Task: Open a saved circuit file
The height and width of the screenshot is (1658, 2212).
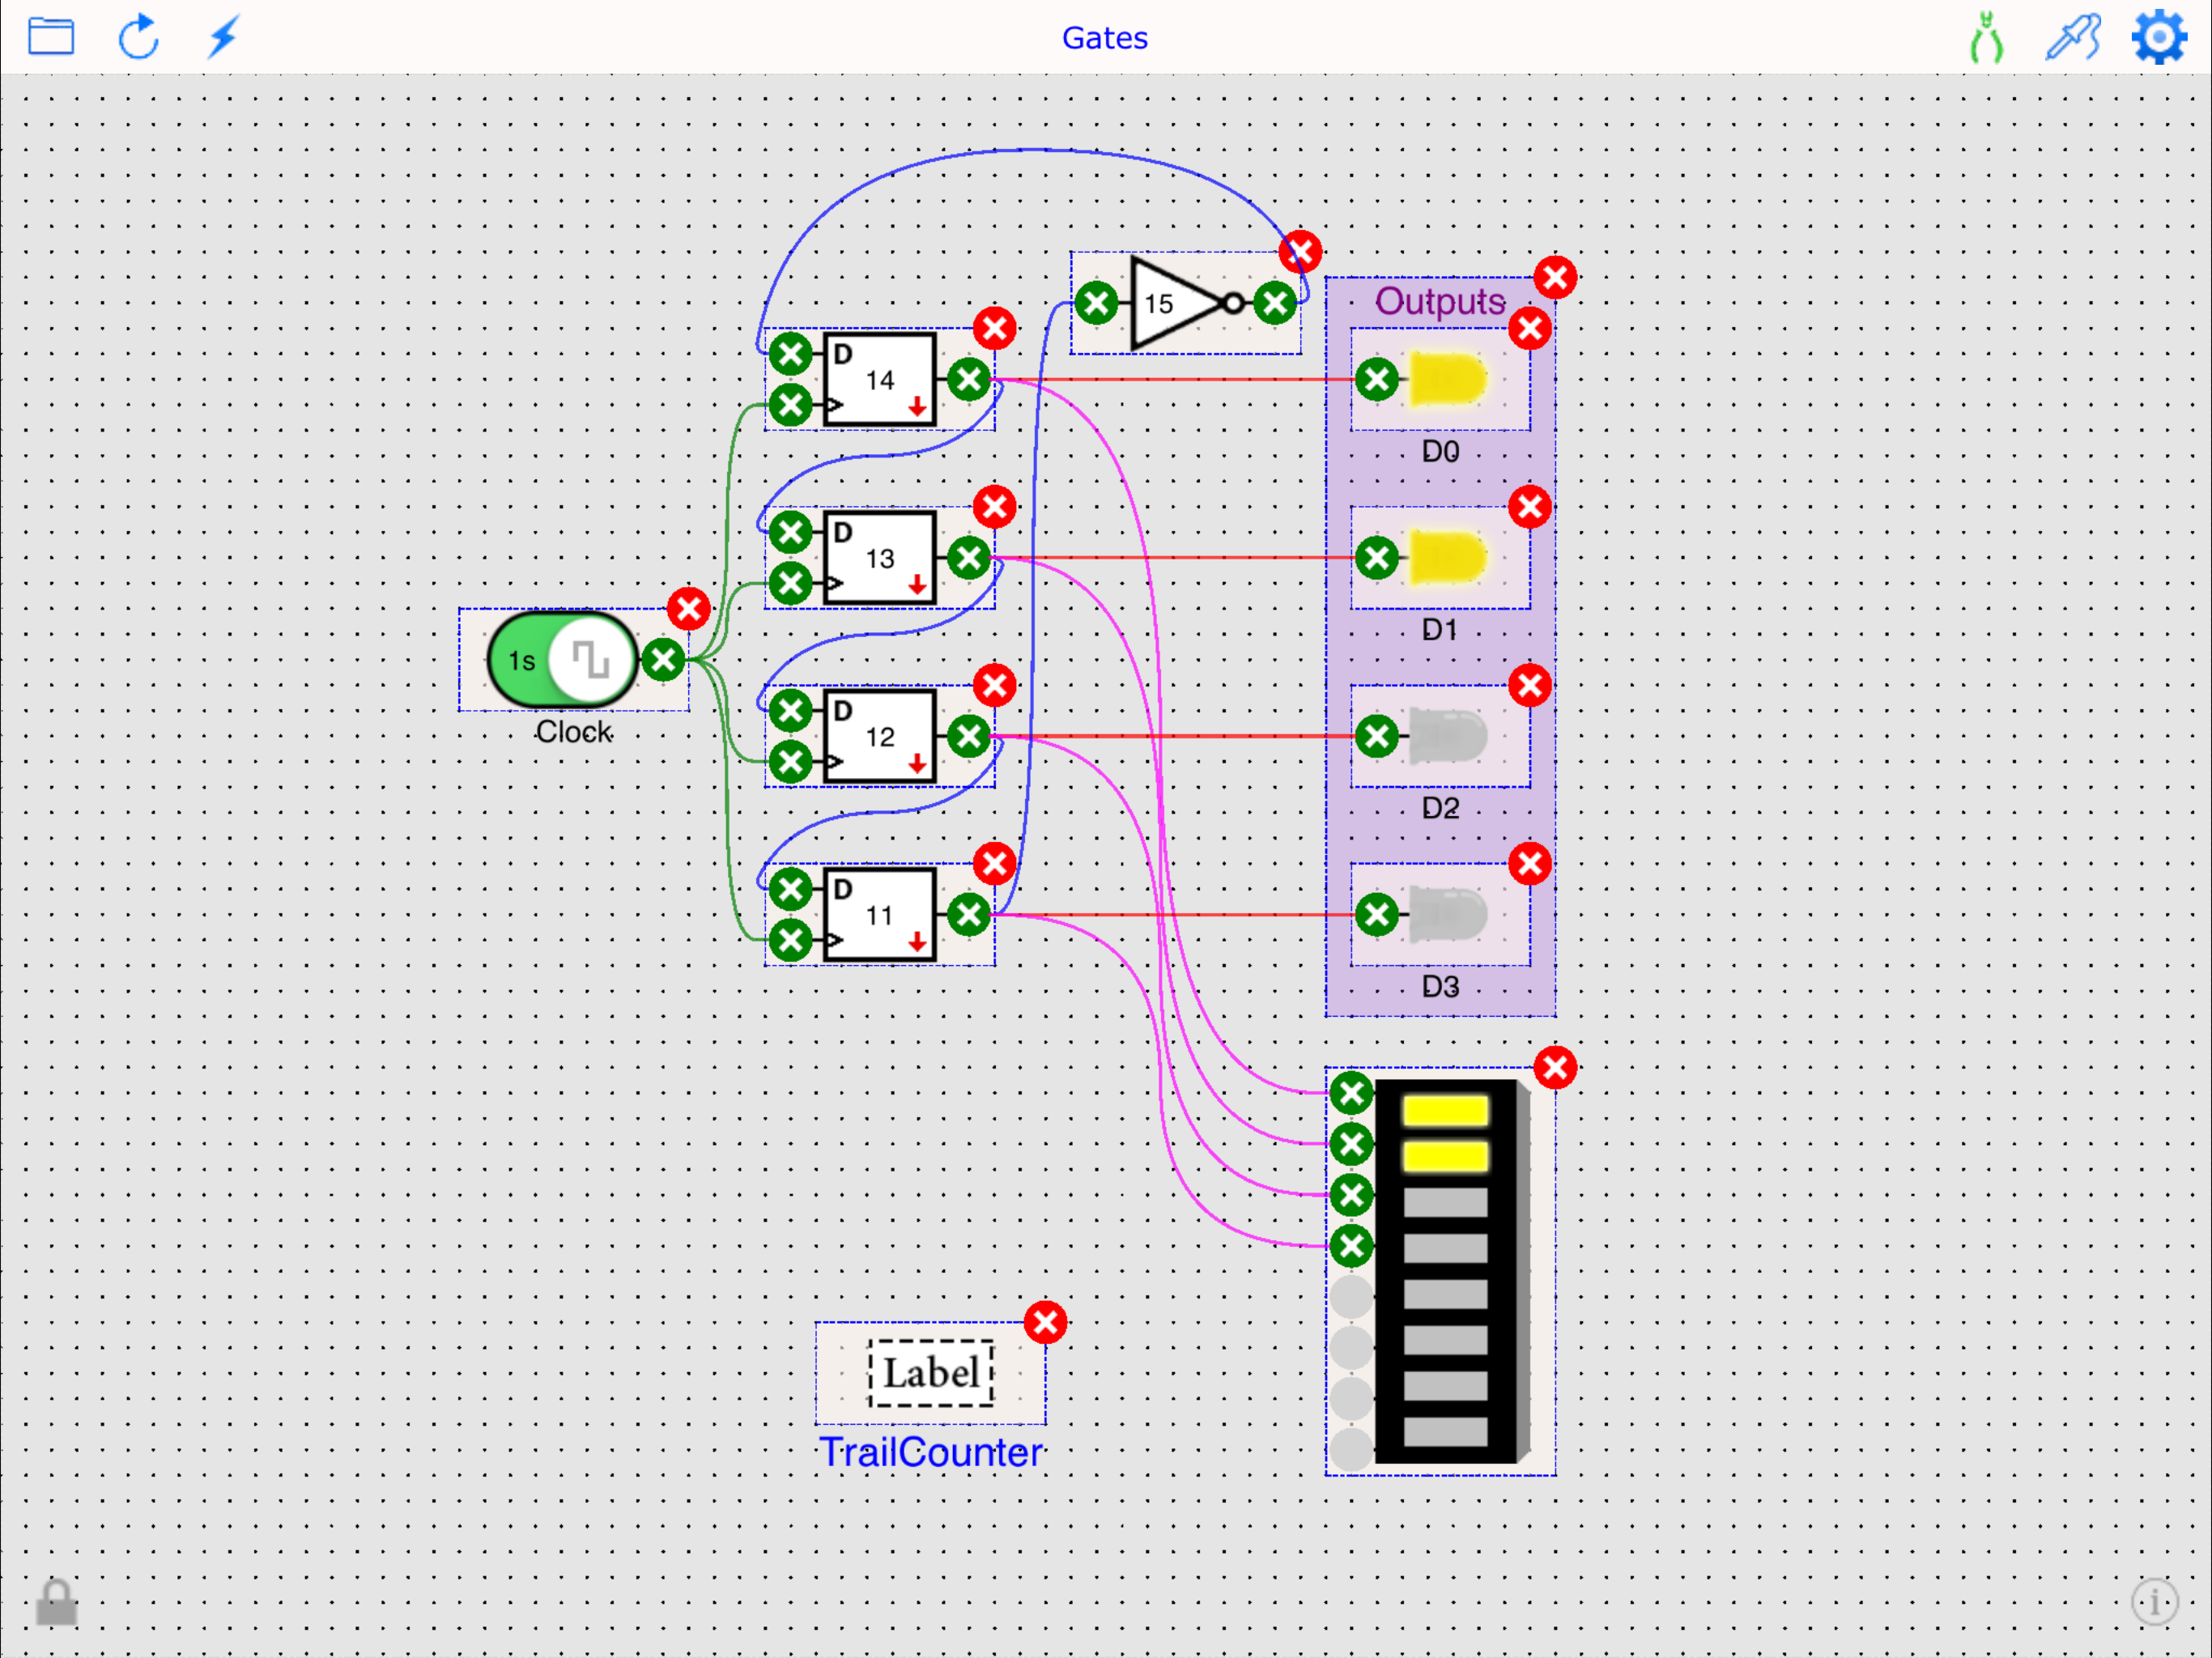Action: [x=52, y=37]
